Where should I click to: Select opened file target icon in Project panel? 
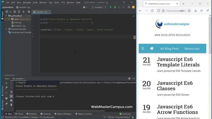tap(15, 12)
